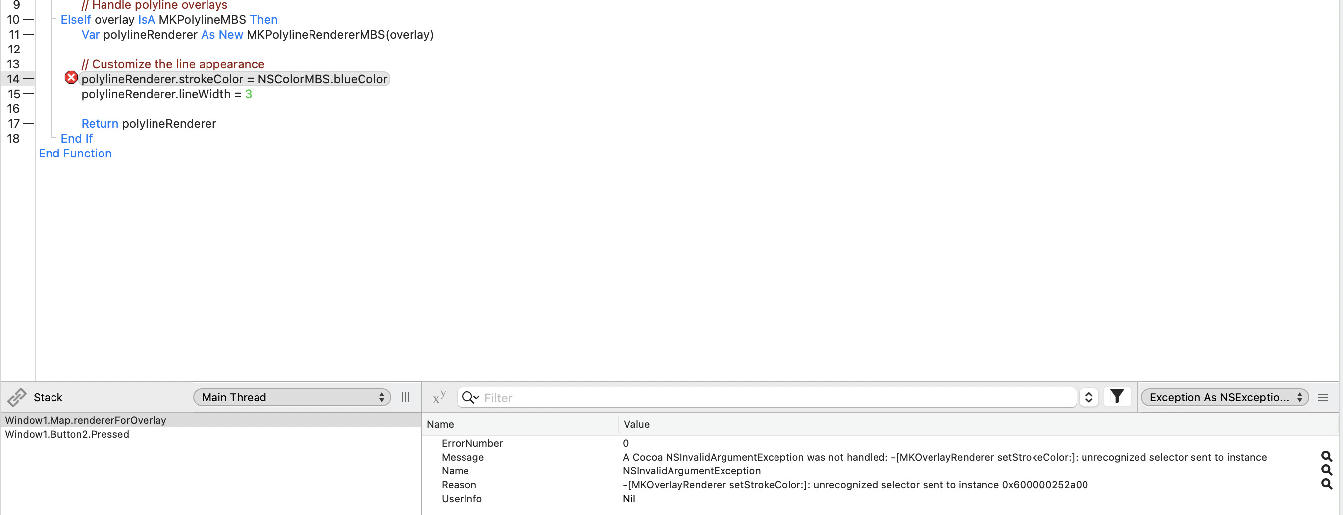Open the Main Thread popup menu

(x=292, y=397)
